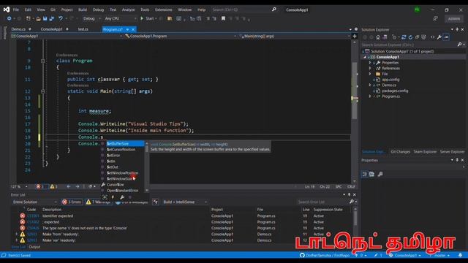Screen dimensions: 468x263
Task: Select CursorSize property in IntelliSense list
Action: 122,185
